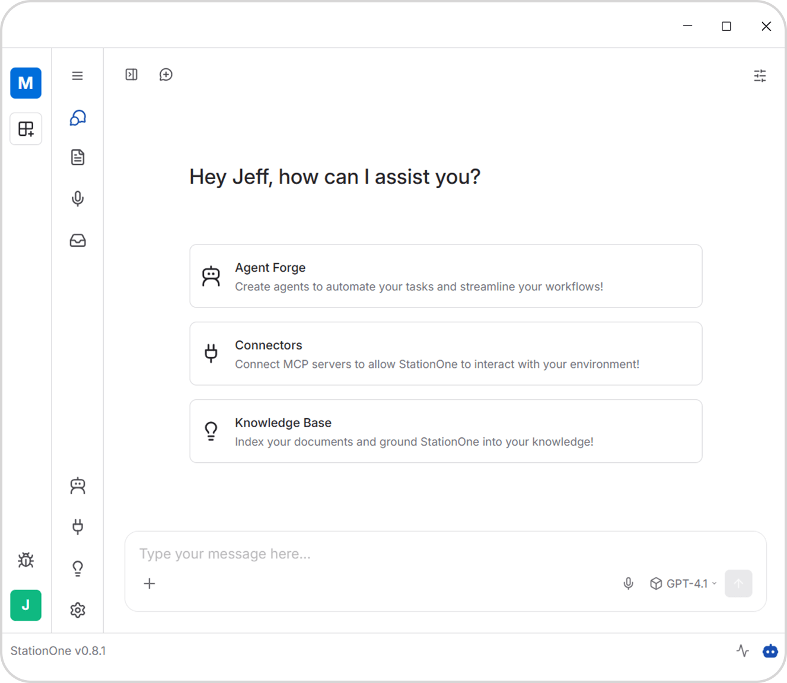Select the Knowledge Base card
Image resolution: width=787 pixels, height=683 pixels.
click(445, 431)
